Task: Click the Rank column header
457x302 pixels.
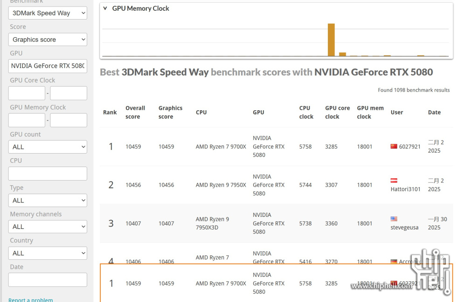Action: 110,112
